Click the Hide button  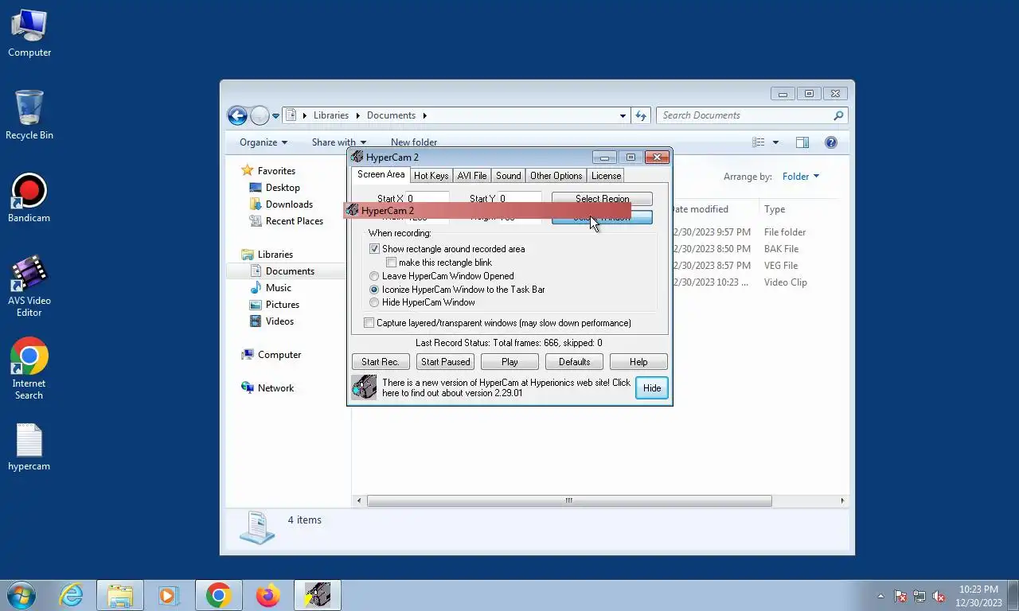tap(652, 387)
